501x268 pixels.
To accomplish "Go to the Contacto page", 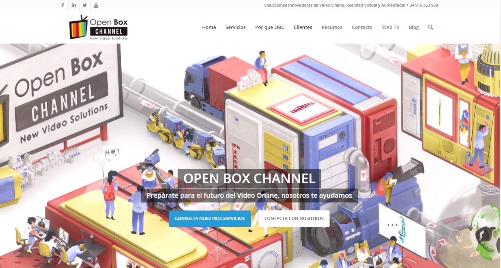I will pyautogui.click(x=362, y=27).
